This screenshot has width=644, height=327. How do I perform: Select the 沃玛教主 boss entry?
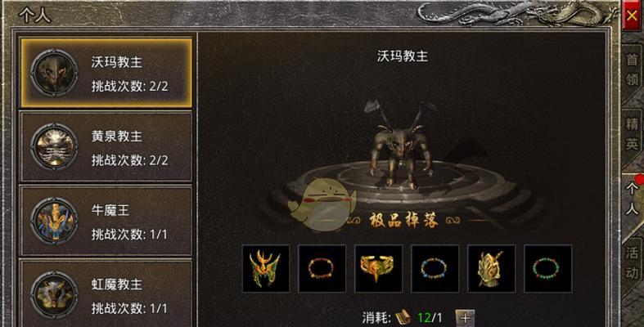106,73
